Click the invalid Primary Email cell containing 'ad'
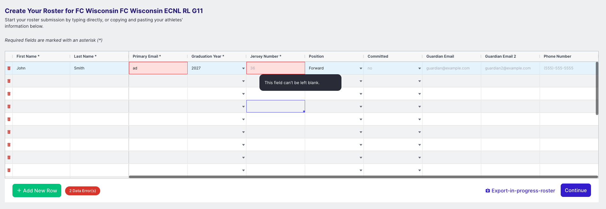 click(x=158, y=68)
